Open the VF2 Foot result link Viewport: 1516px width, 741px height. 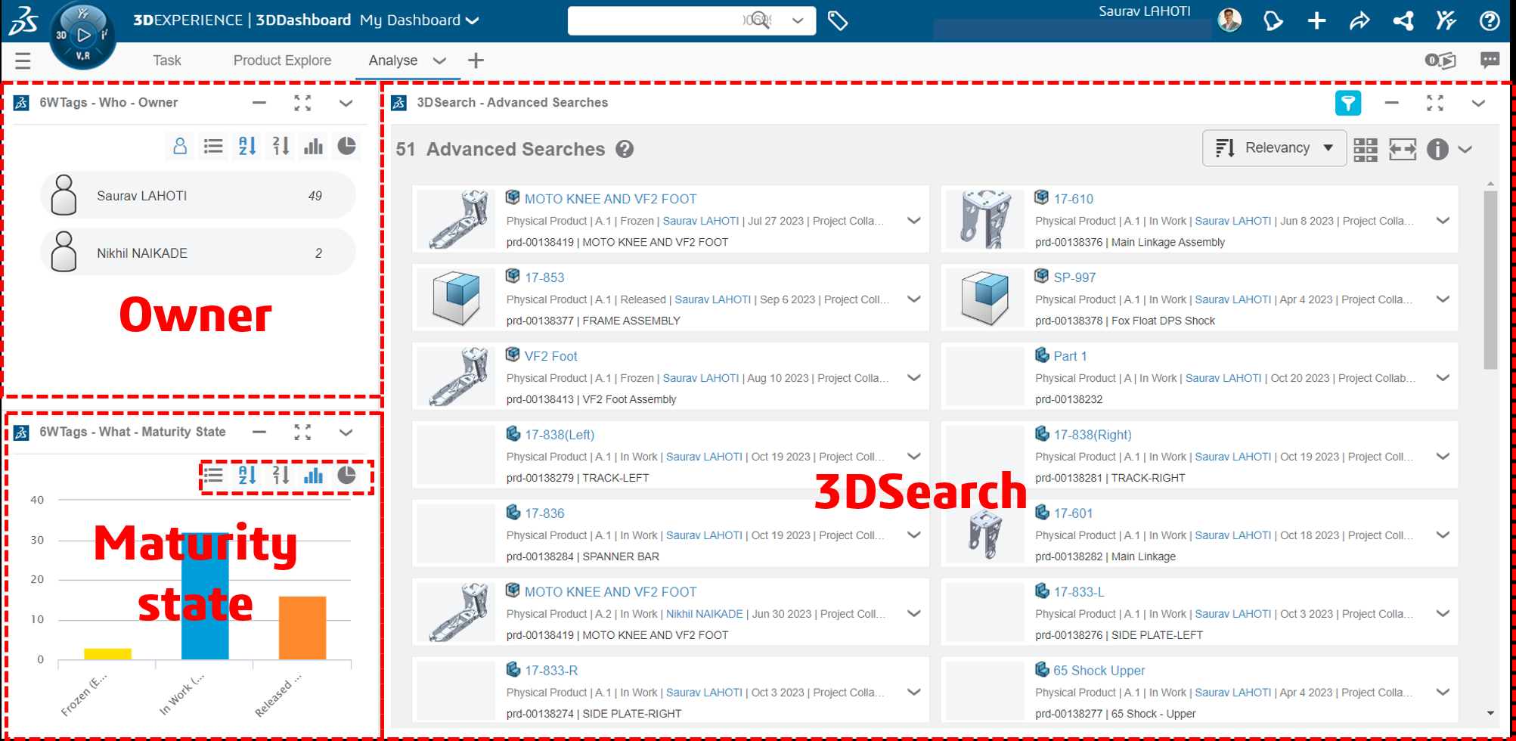[x=550, y=356]
